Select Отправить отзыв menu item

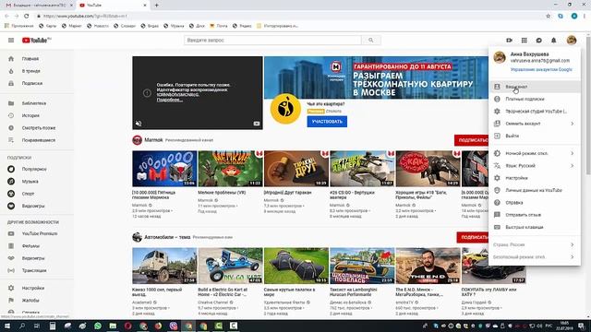tap(535, 215)
